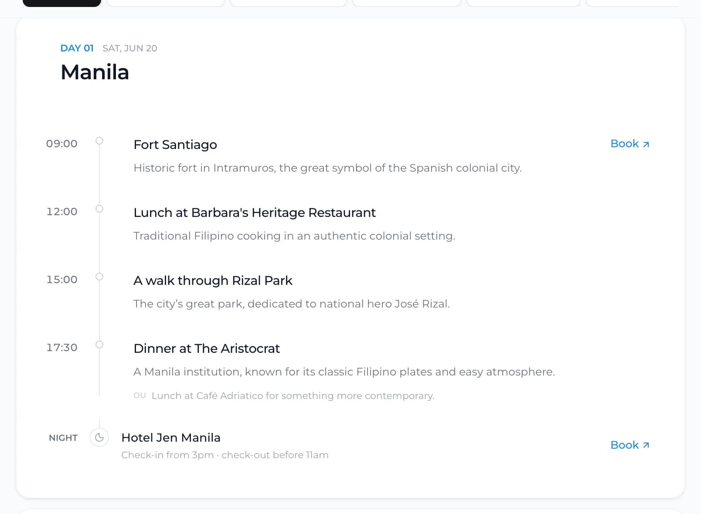701x514 pixels.
Task: Open the Book link for Hotel Jen Manila
Action: [630, 445]
